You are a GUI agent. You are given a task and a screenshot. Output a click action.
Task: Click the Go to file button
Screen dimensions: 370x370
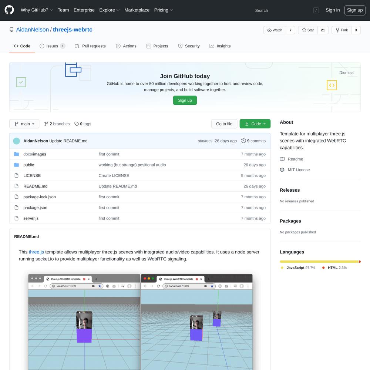(x=224, y=124)
